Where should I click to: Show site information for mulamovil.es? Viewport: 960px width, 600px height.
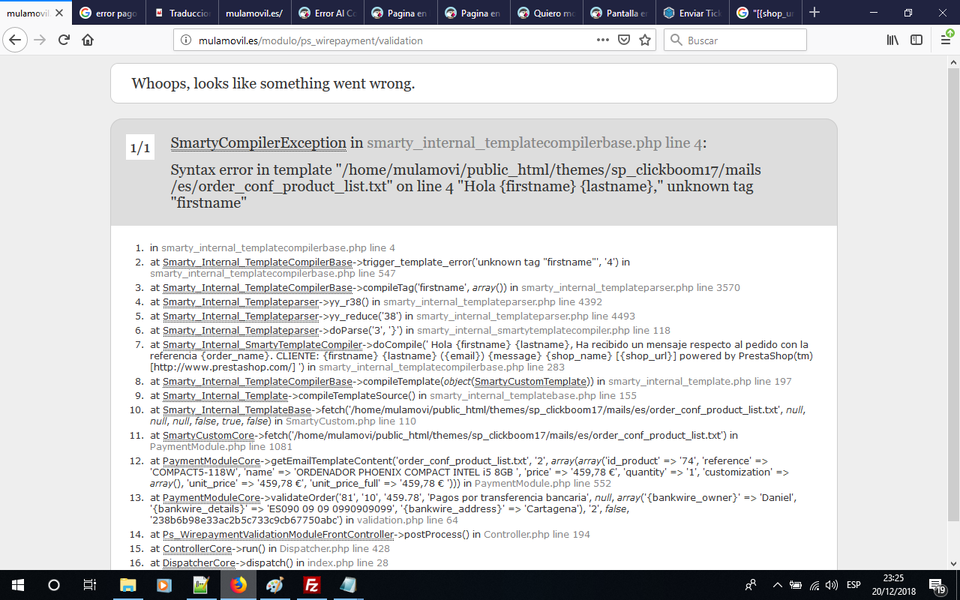[x=186, y=40]
